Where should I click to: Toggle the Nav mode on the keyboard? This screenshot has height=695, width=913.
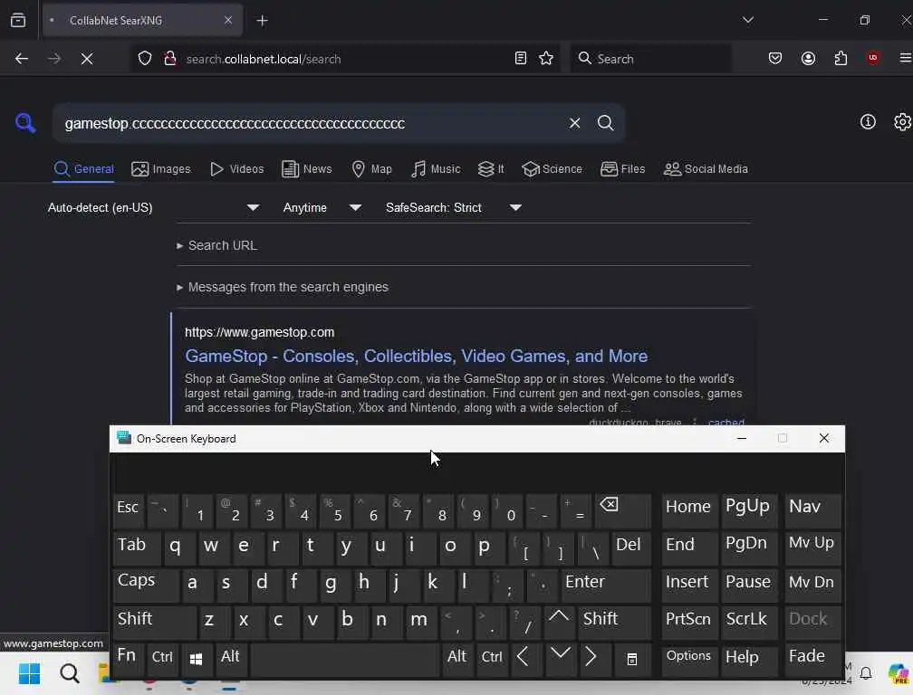click(812, 510)
